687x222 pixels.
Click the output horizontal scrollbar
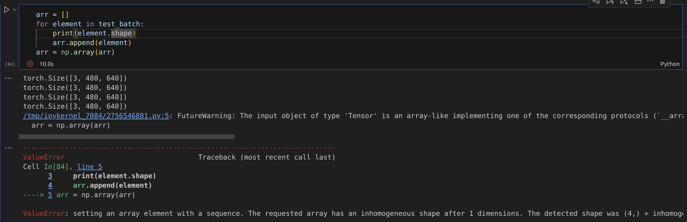pos(126,137)
